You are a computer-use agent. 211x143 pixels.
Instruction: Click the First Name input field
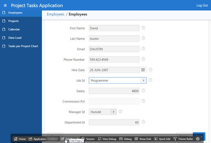pos(114,28)
